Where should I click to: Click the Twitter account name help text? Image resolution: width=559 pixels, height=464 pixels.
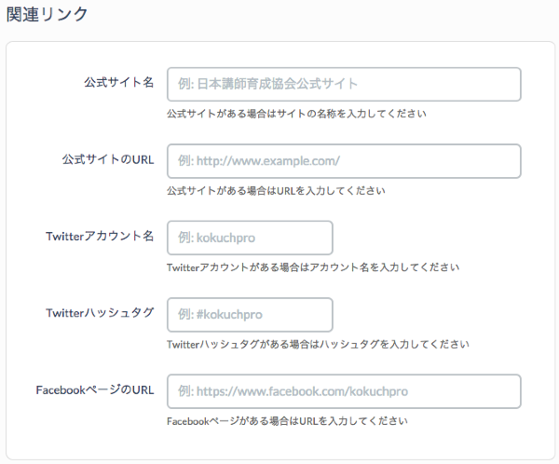(x=312, y=266)
